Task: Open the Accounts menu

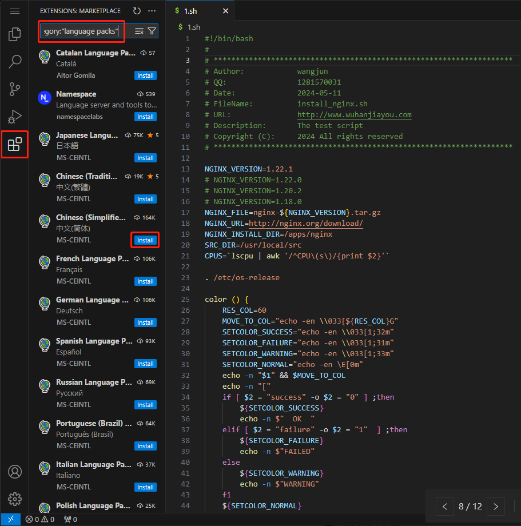Action: 15,472
